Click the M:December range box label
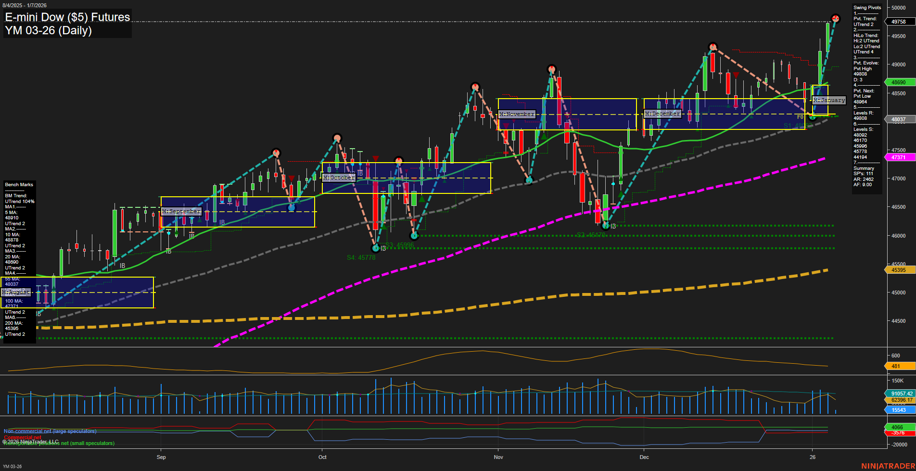Viewport: 916px width, 471px height. click(663, 114)
